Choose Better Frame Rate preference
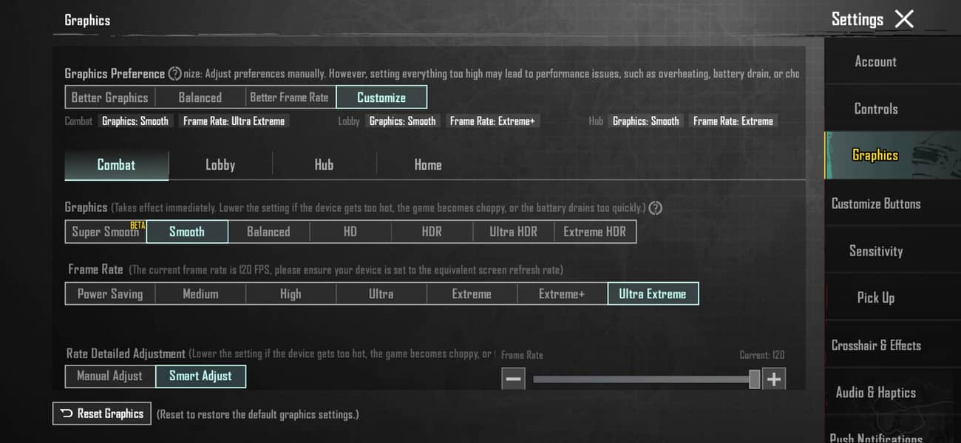The width and height of the screenshot is (961, 443). (289, 97)
